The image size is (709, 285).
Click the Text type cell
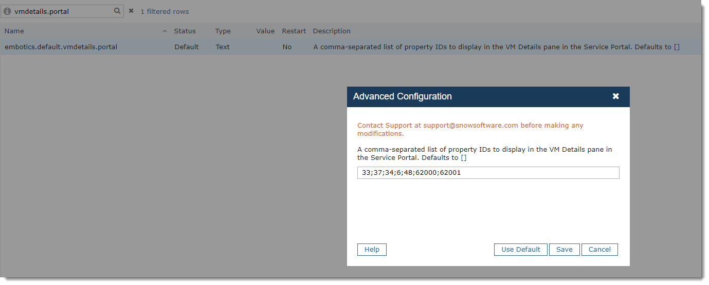pos(223,47)
